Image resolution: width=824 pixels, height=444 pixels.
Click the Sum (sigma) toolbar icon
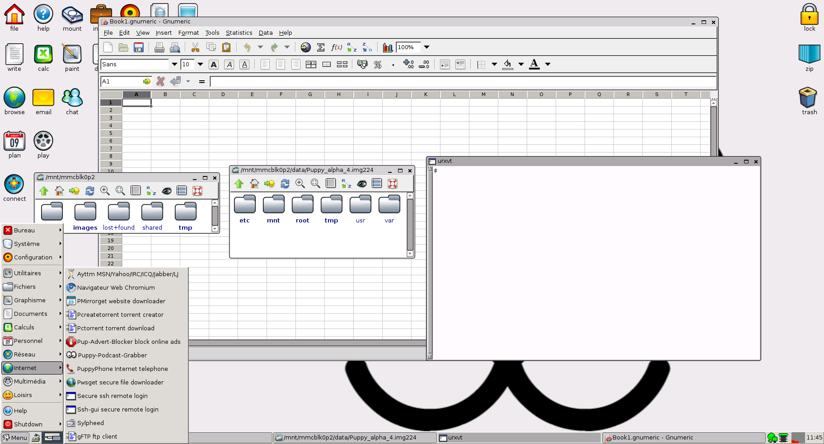point(321,47)
